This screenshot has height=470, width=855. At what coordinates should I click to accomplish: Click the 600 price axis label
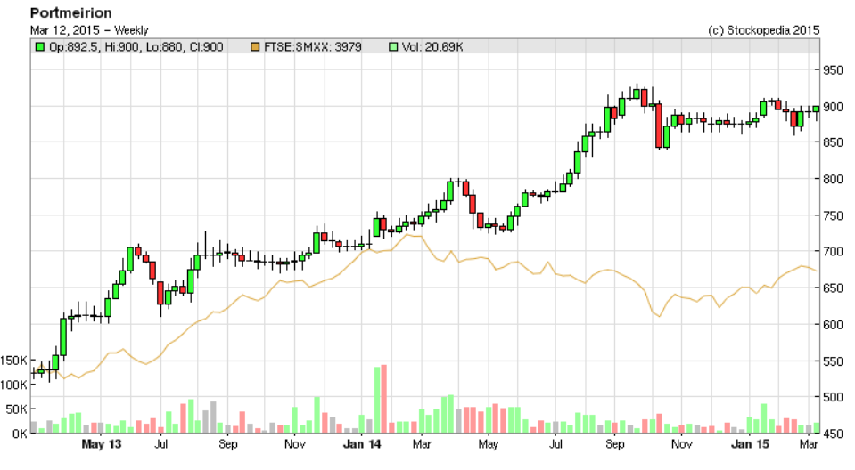(833, 325)
